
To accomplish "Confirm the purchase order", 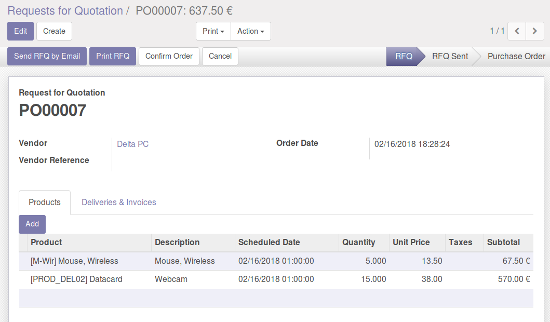I will pos(169,56).
